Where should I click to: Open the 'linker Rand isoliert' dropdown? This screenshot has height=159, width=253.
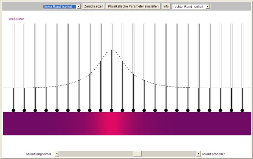point(62,6)
